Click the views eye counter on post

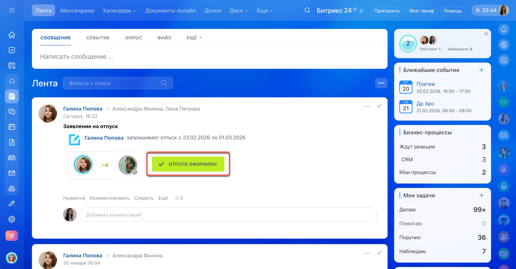(179, 198)
